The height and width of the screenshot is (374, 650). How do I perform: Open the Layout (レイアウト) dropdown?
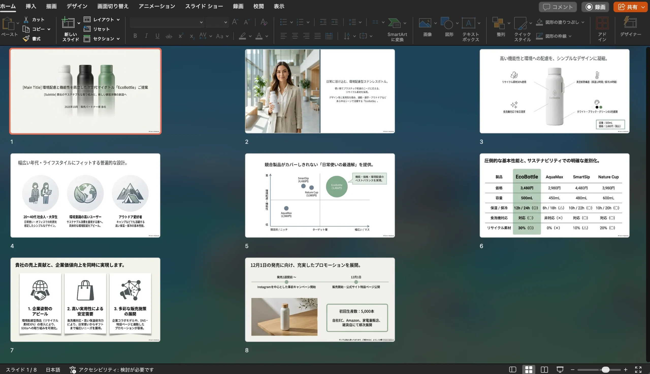click(x=102, y=20)
